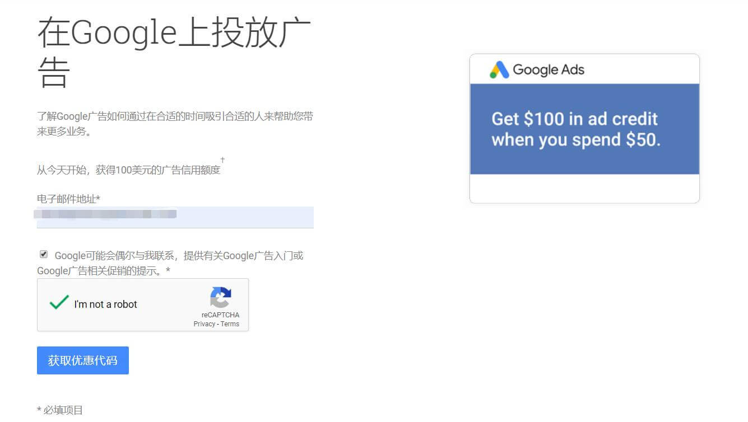Click the "reCAPTCHA" text under the logo
This screenshot has width=748, height=422.
[220, 315]
